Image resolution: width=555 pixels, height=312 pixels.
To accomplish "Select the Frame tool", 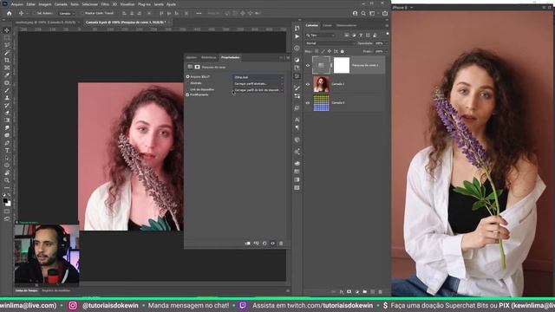I will [x=7, y=68].
